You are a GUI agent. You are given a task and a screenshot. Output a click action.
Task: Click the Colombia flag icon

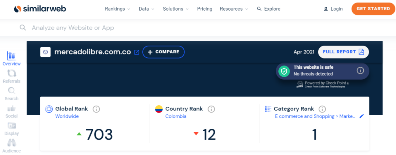[x=159, y=109]
